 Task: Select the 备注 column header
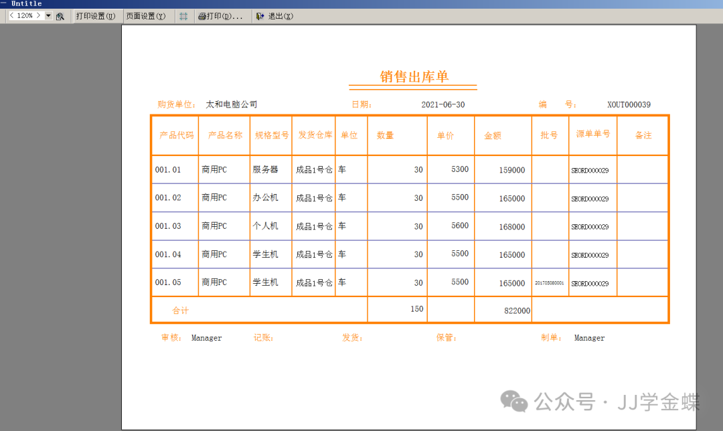(x=643, y=135)
